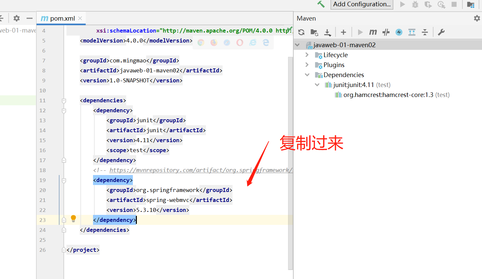Open in Chrome browser icon
482x279 pixels.
point(201,43)
